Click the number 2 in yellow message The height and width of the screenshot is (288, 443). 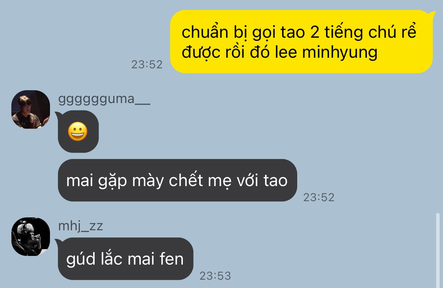click(x=315, y=32)
